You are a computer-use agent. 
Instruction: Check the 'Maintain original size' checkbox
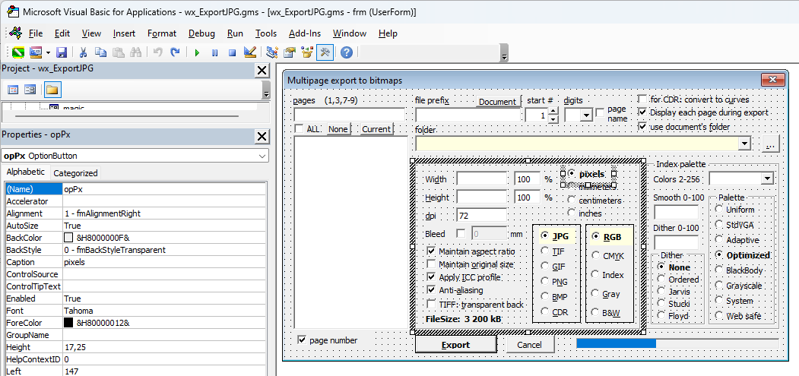coord(432,264)
